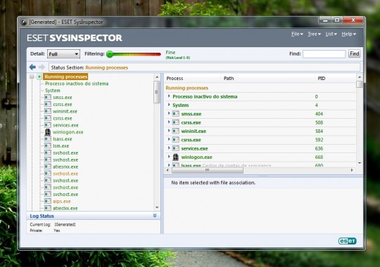Select the winlogon.exe tower icon in the tree
The width and height of the screenshot is (380, 267).
pos(48,132)
